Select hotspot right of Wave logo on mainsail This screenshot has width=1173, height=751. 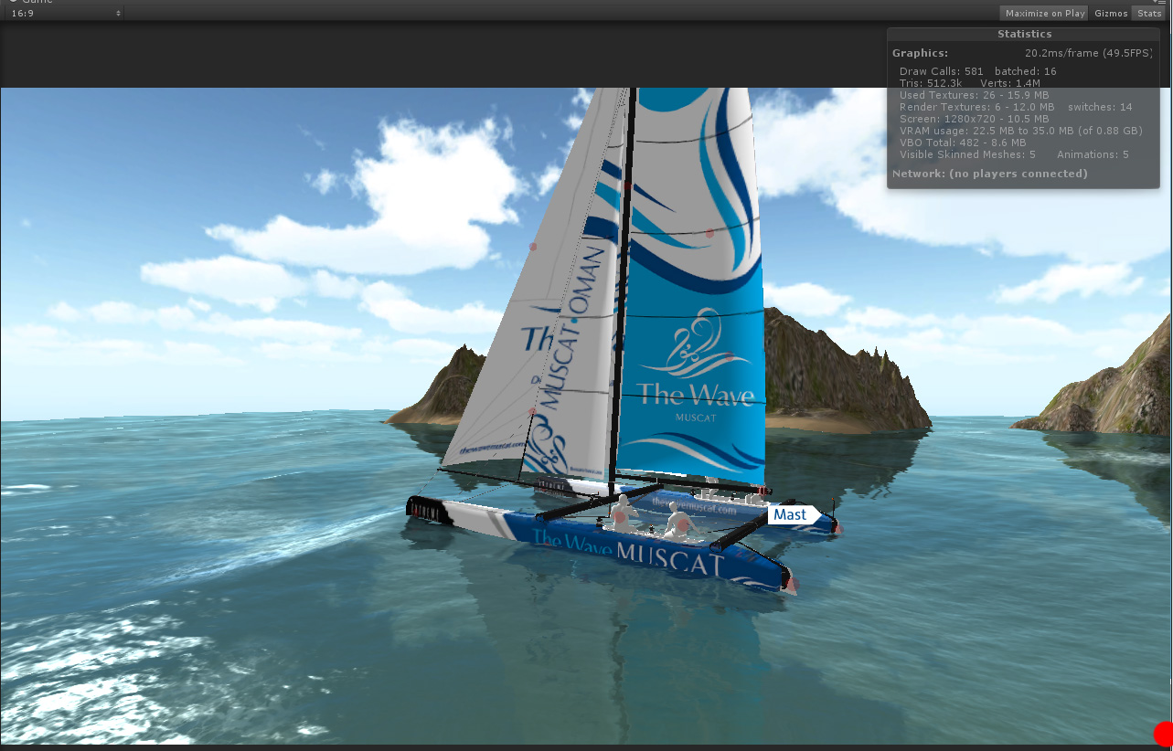click(730, 354)
